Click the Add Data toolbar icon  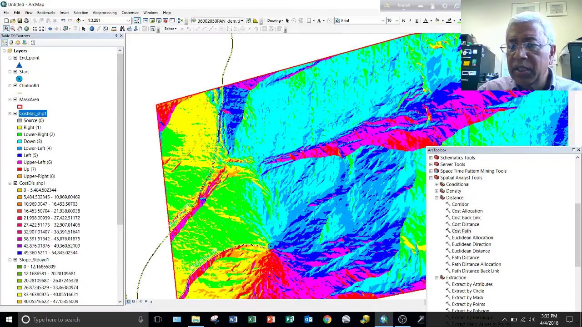pyautogui.click(x=79, y=21)
